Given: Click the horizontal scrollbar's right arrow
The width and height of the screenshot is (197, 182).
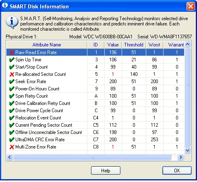Looking at the screenshot, I should (181, 157).
